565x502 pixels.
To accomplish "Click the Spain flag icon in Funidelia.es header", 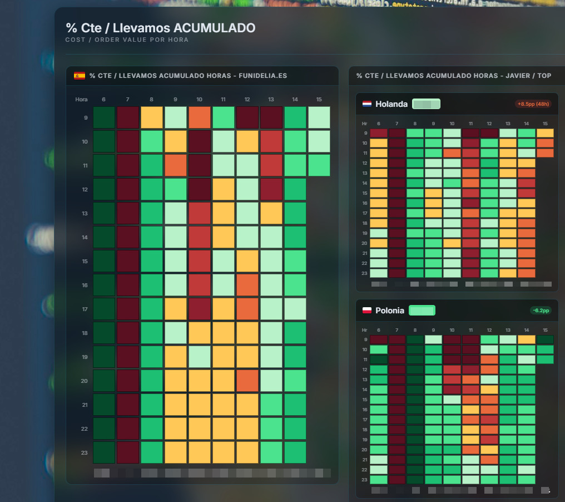I will tap(80, 76).
